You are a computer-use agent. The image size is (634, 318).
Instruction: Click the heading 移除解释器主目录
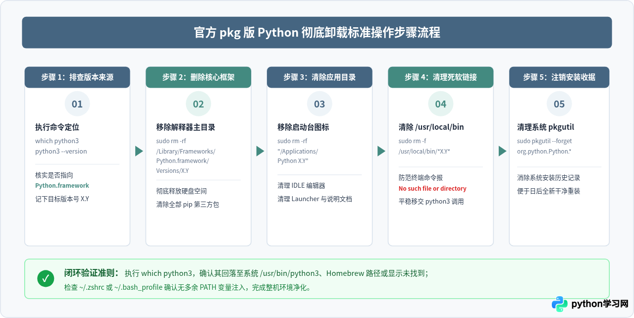[186, 127]
